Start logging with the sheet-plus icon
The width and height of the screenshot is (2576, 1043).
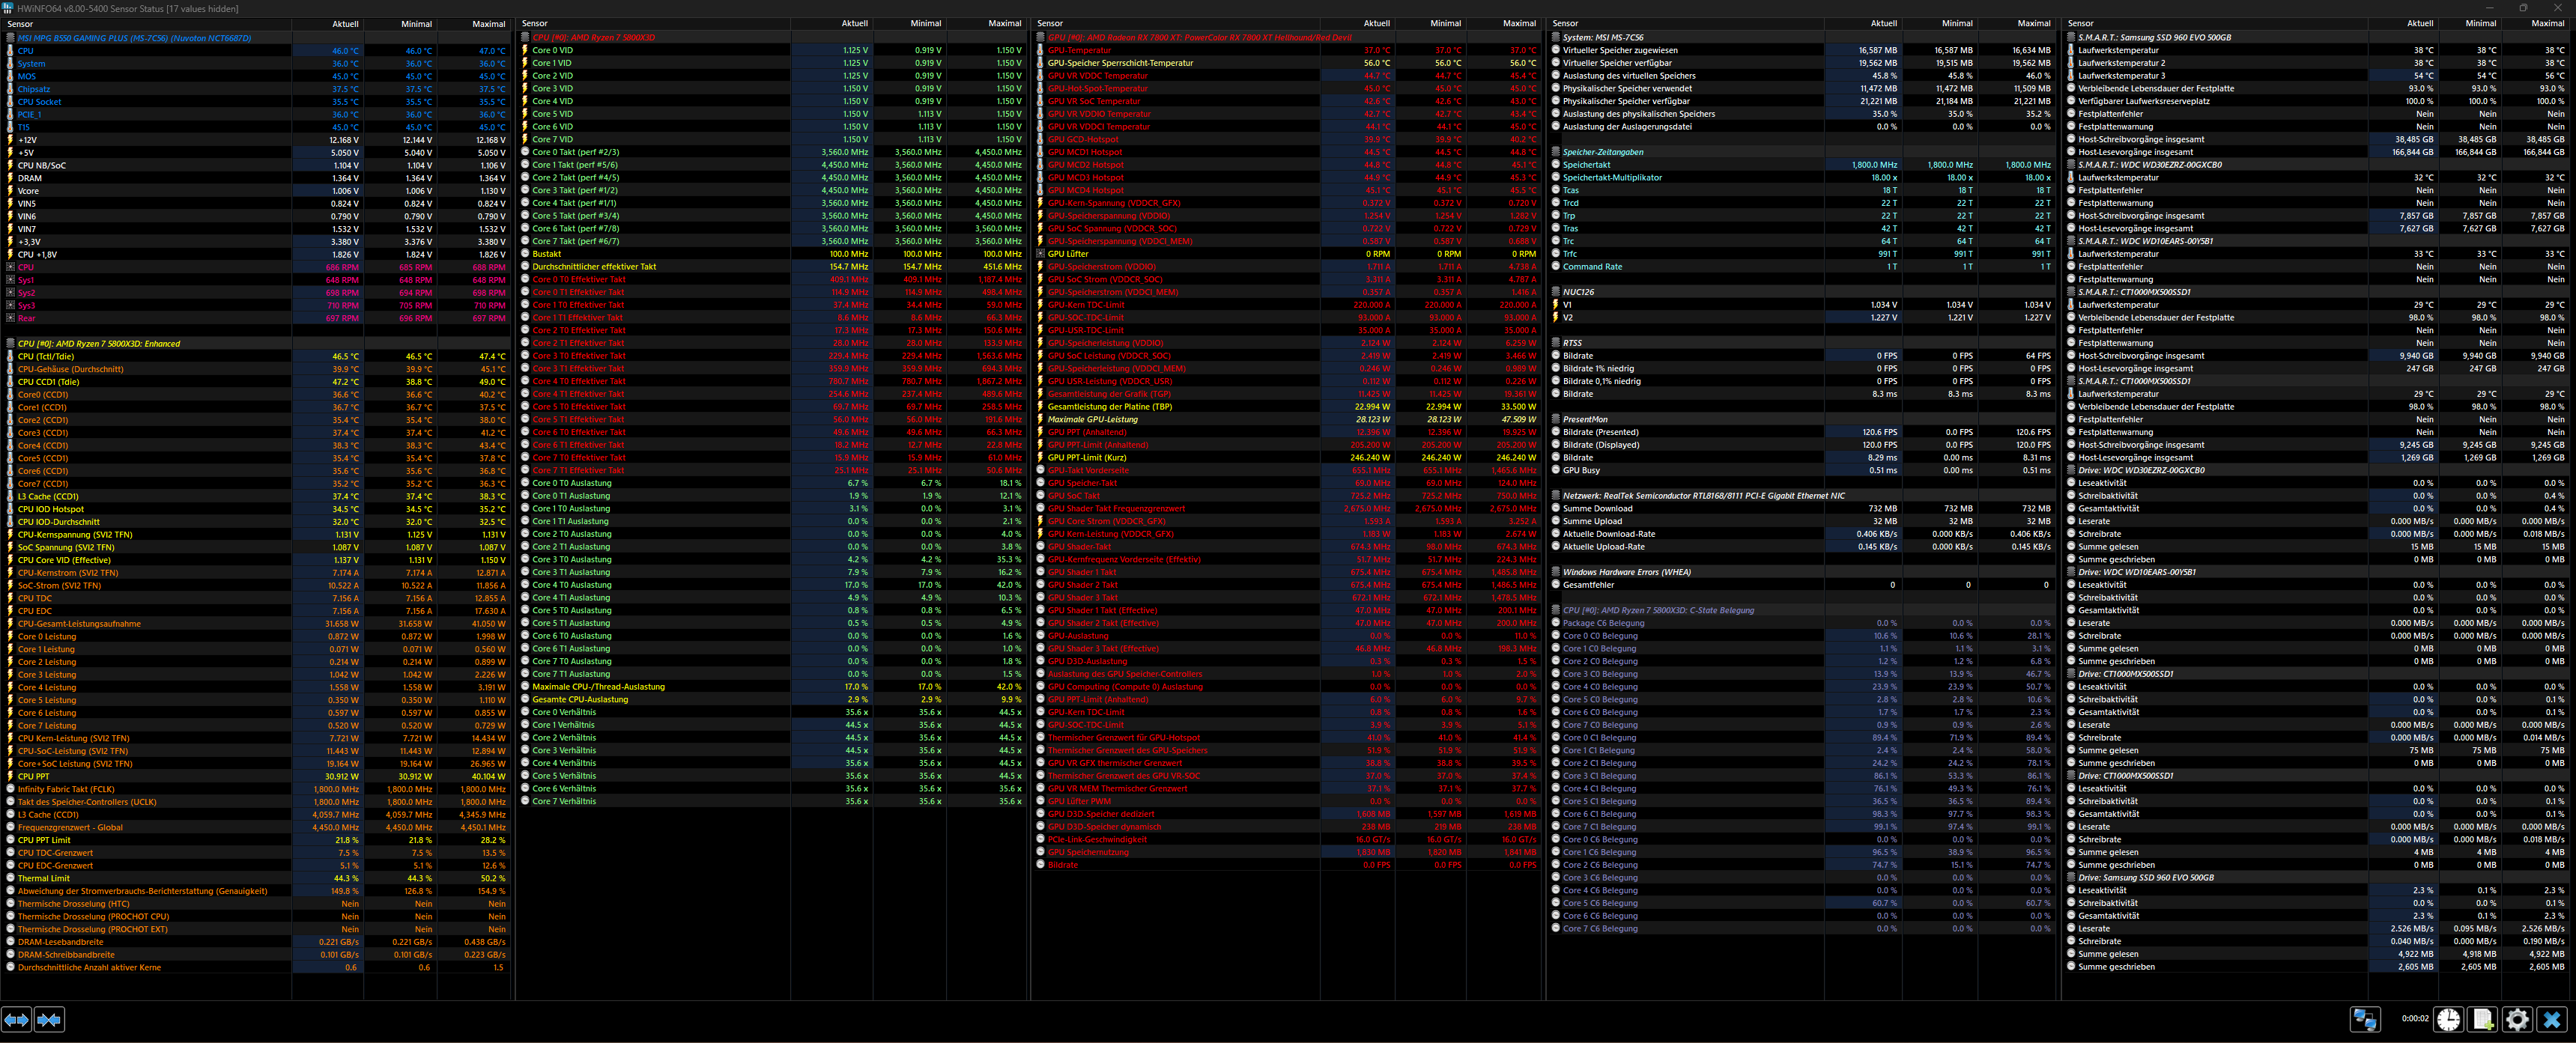tap(2483, 1019)
